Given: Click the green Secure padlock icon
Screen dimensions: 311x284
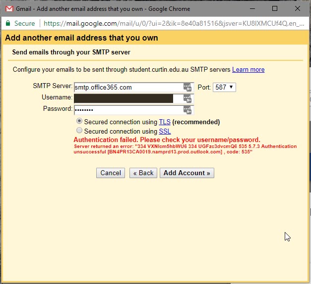Looking at the screenshot, I should click(x=8, y=23).
